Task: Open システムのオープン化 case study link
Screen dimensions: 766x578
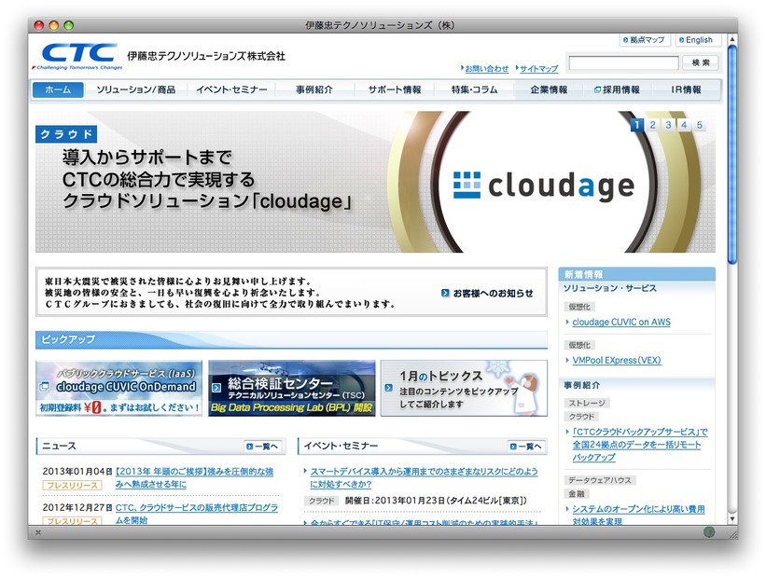Action: (638, 515)
